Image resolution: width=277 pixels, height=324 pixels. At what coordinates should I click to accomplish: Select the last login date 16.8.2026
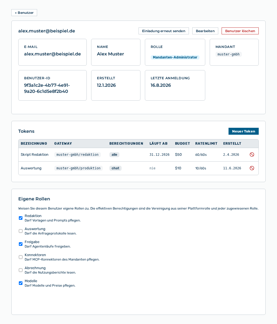click(x=161, y=85)
